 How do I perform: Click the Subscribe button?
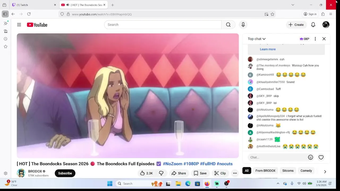[x=65, y=173]
